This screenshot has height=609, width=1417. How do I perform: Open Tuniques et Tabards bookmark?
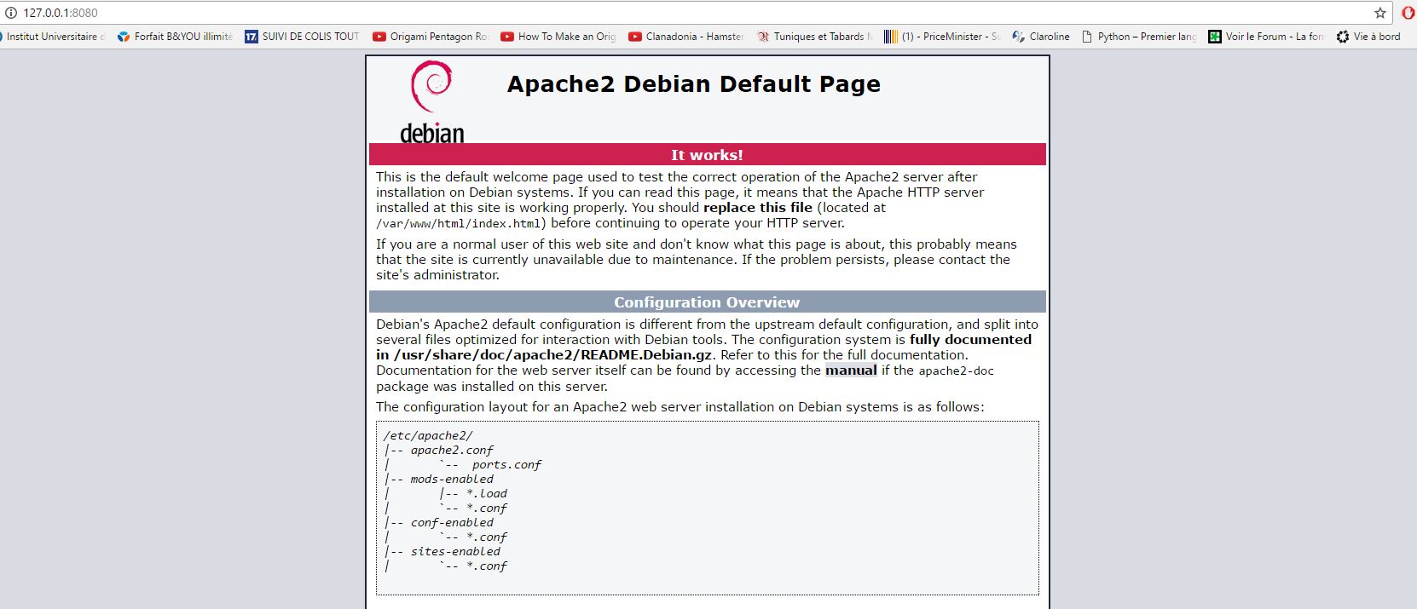[x=814, y=37]
